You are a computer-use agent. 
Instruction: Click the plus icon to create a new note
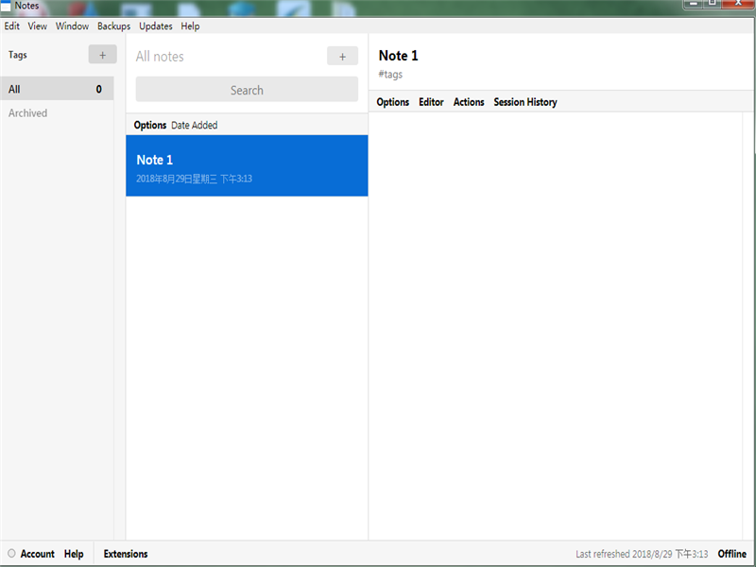tap(342, 57)
